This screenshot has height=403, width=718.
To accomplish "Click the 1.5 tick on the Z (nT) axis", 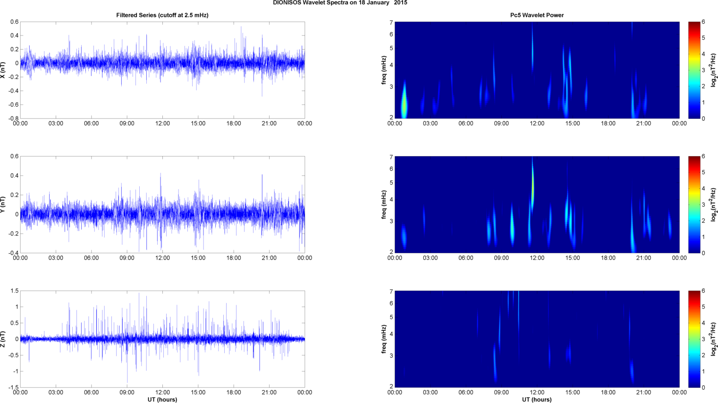I will [14, 291].
